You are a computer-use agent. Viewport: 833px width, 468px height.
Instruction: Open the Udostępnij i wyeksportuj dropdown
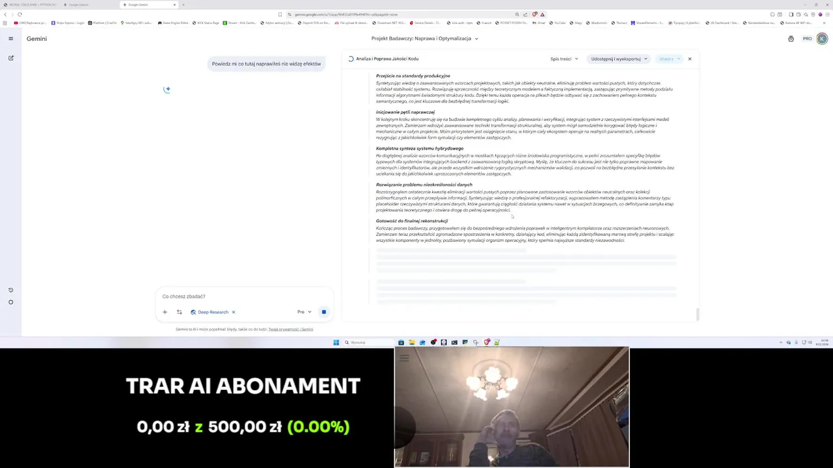[x=620, y=59]
